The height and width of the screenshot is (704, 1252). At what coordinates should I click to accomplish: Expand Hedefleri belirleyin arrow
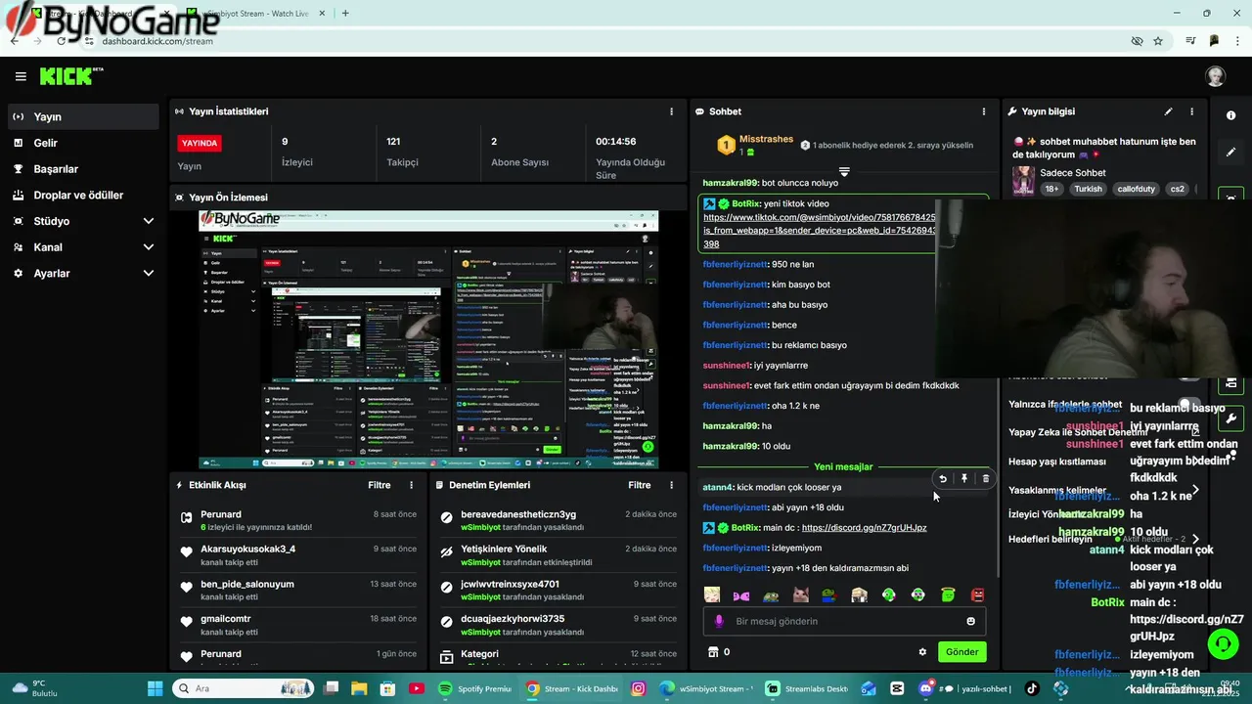(1194, 539)
